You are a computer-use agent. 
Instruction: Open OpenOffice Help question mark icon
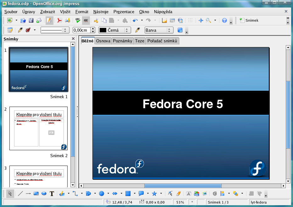coord(224,20)
